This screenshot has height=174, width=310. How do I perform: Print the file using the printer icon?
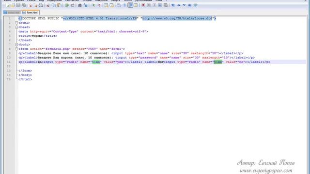click(x=41, y=5)
